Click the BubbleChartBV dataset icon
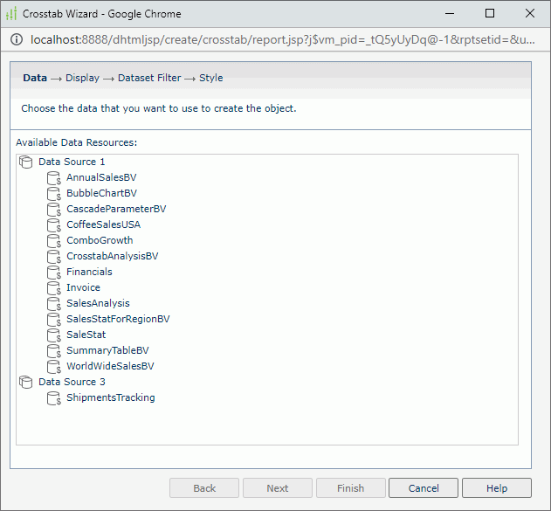This screenshot has height=511, width=551. tap(54, 194)
